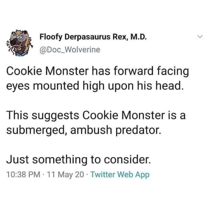The image size is (208, 208).
Task: Click the sentence 'Just something to consider.'
Action: point(79,159)
